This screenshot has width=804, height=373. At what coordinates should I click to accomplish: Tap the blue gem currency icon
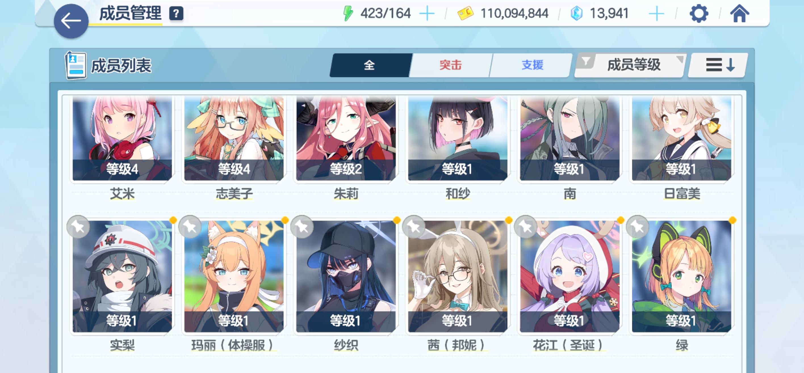577,13
